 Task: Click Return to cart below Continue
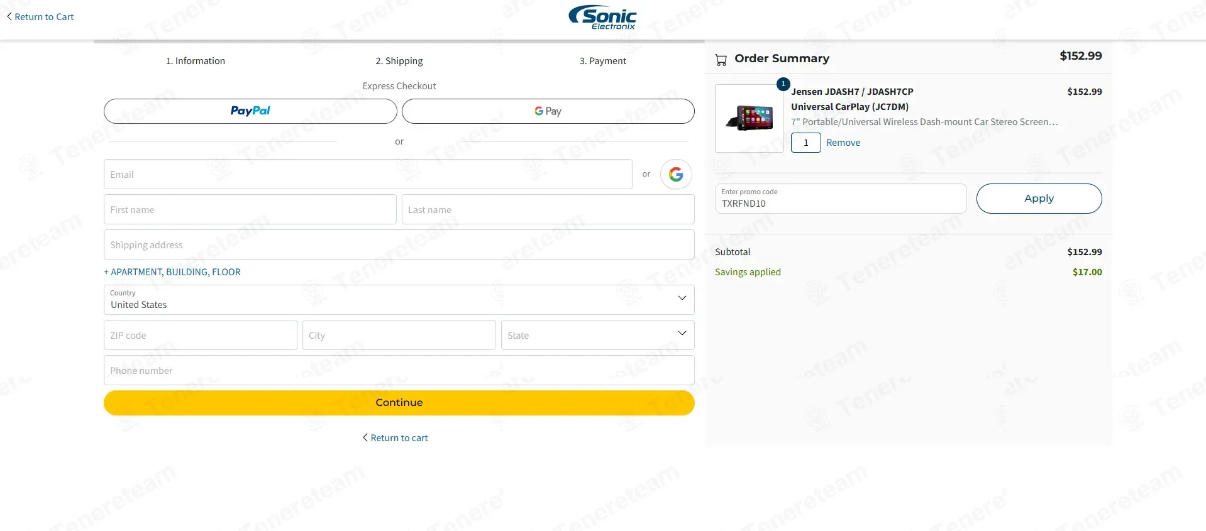(x=396, y=438)
